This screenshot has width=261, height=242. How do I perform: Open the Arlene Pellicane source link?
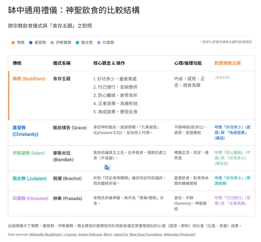point(90,235)
